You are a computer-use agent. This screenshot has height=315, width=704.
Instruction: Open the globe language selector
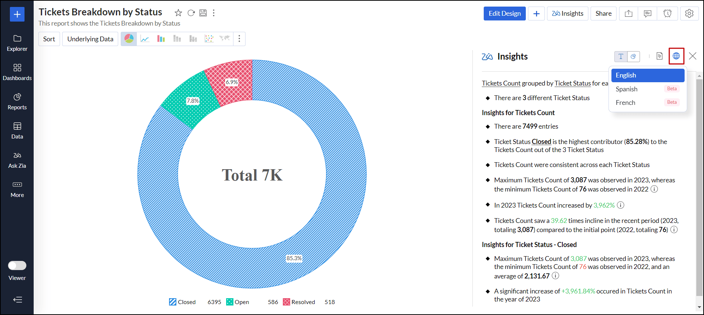676,56
